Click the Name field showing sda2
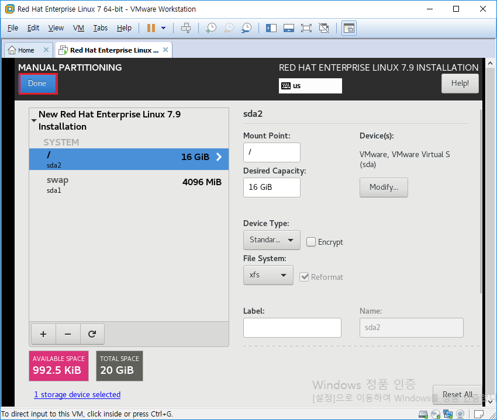This screenshot has width=497, height=420. click(x=412, y=328)
